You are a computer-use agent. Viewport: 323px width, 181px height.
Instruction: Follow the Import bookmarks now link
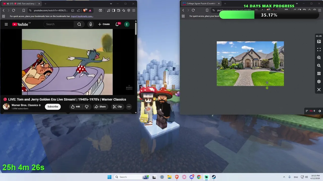click(82, 16)
